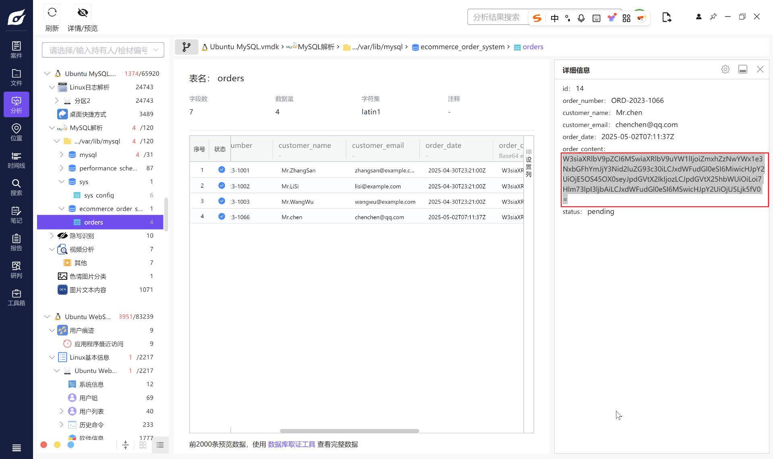773x459 pixels.
Task: Open the holder/evidence number dropdown
Action: (x=103, y=50)
